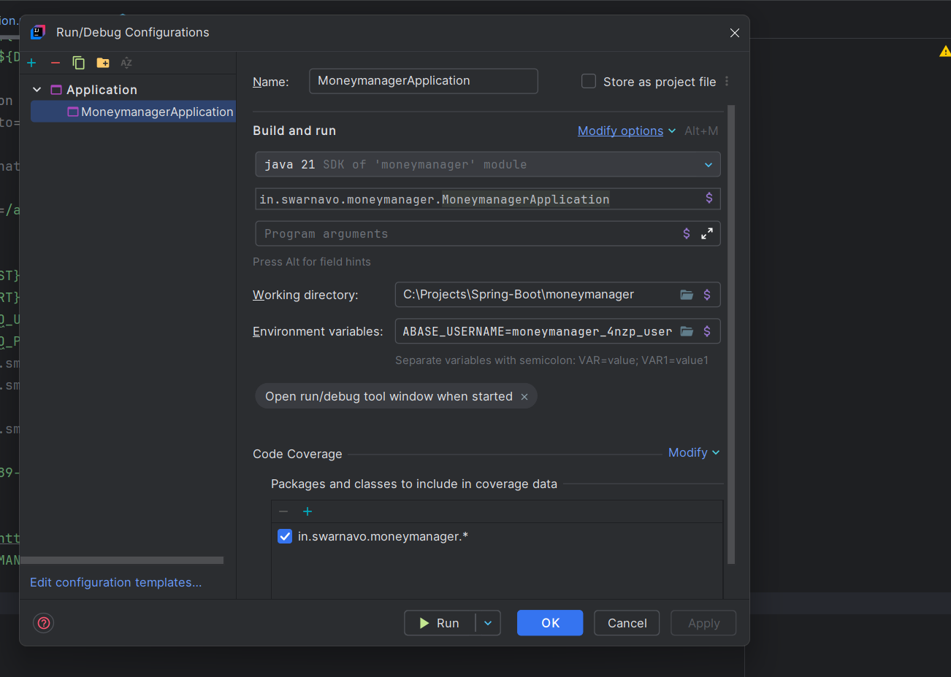The image size is (951, 677).
Task: Click the Name input field
Action: 423,81
